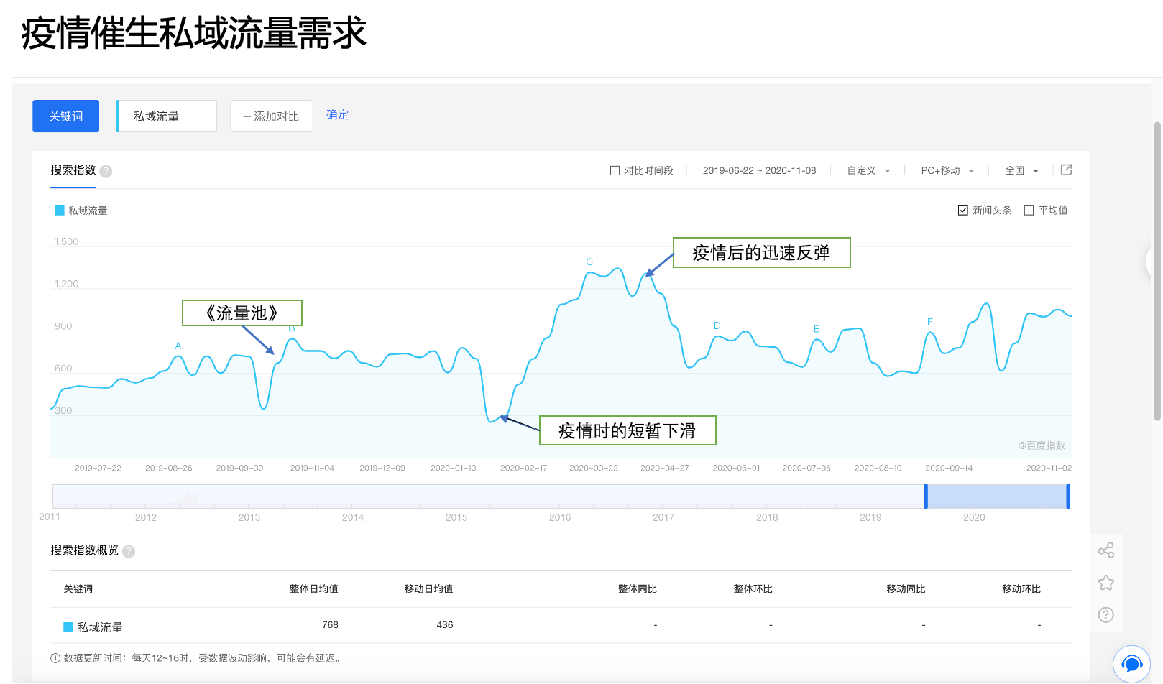This screenshot has height=684, width=1163.
Task: Open the export chart icon
Action: (1067, 170)
